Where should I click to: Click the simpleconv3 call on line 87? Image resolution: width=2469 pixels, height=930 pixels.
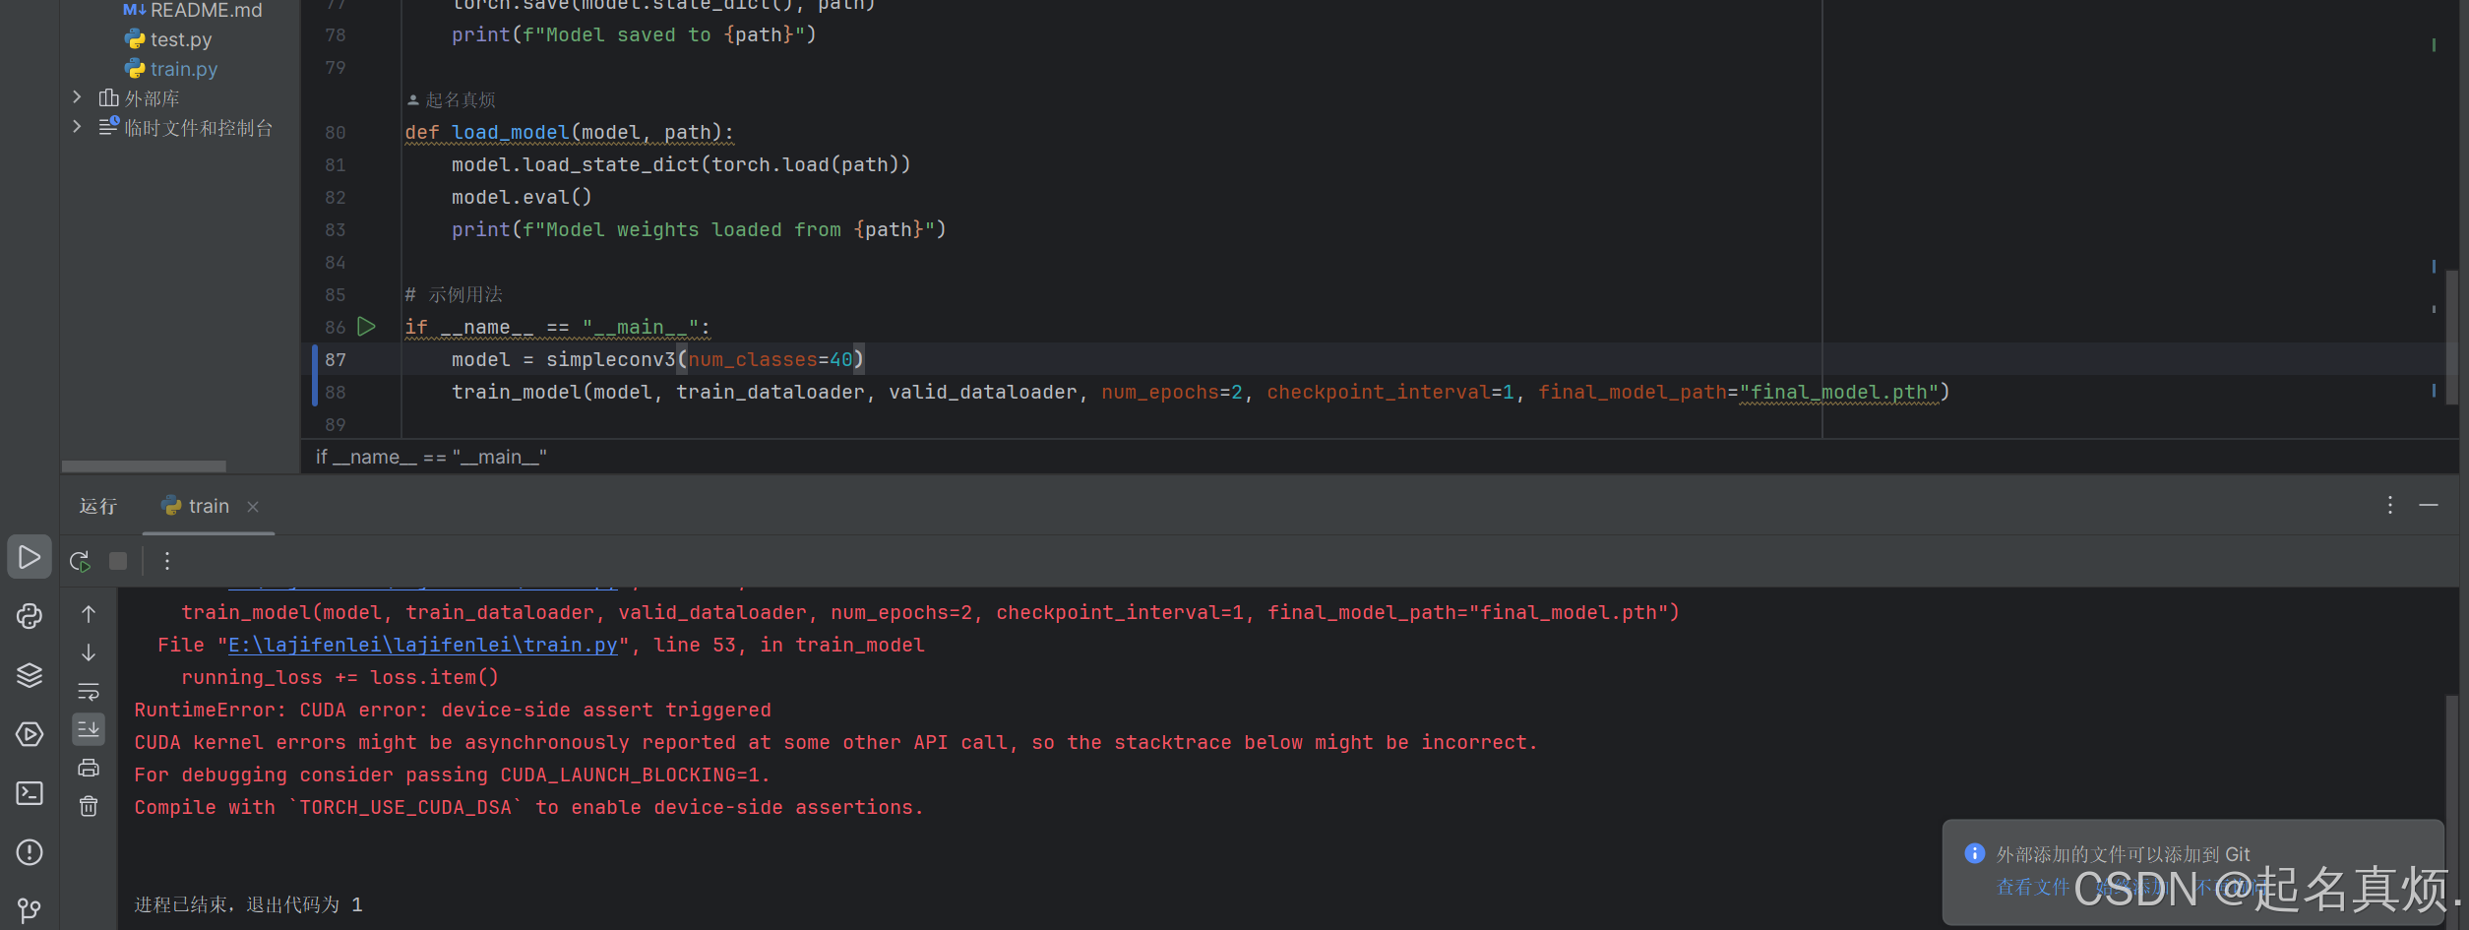click(x=611, y=359)
